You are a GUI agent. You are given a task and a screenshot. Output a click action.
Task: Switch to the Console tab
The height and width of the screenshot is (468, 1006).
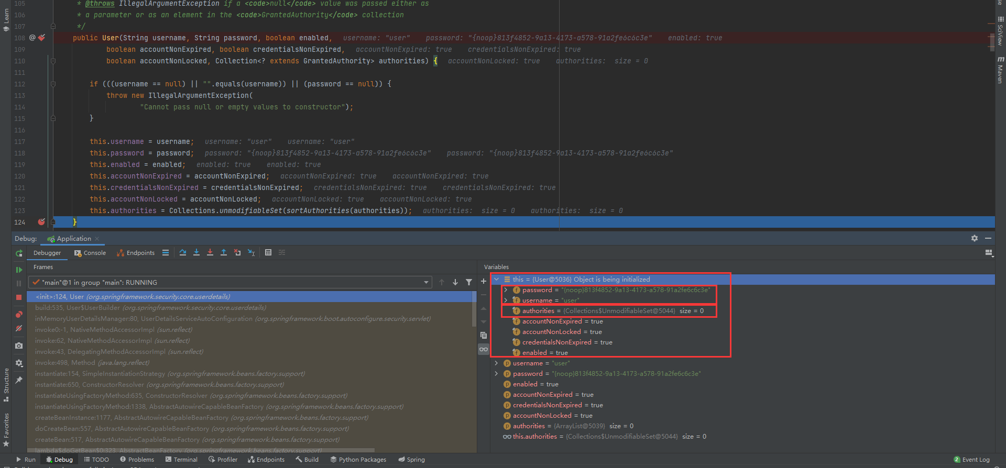[90, 253]
